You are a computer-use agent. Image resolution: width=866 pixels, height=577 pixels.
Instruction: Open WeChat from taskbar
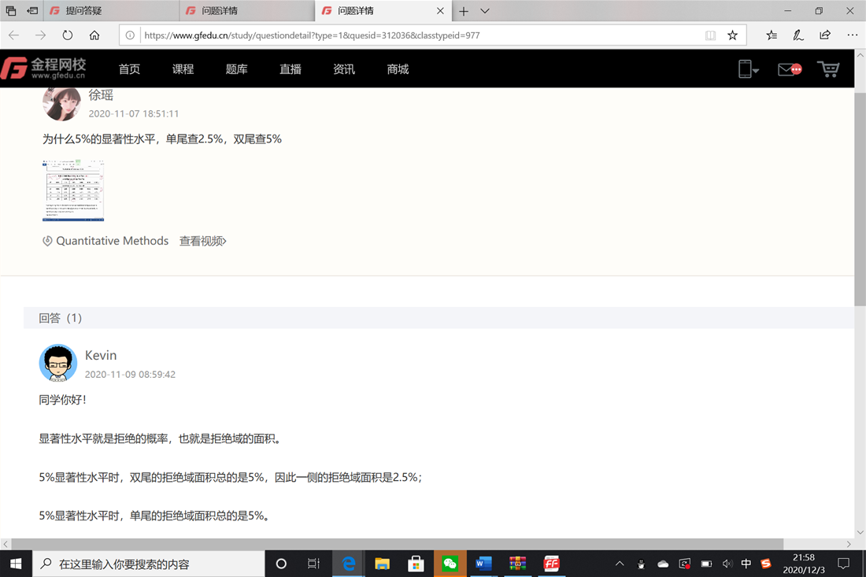point(450,564)
